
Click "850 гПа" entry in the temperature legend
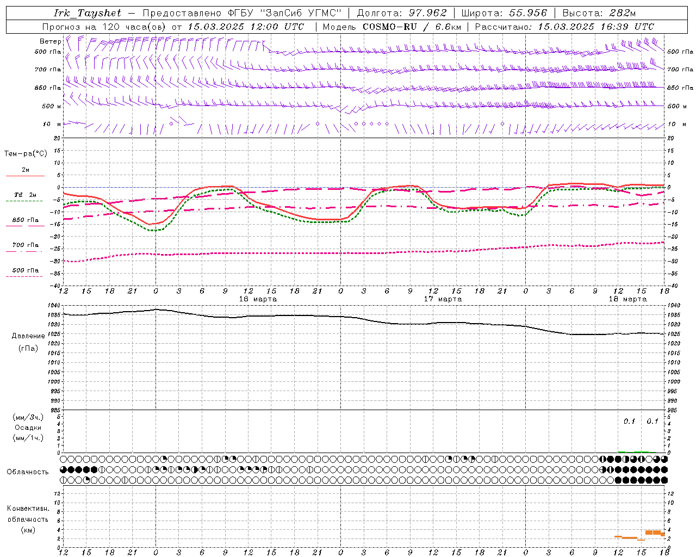25,220
